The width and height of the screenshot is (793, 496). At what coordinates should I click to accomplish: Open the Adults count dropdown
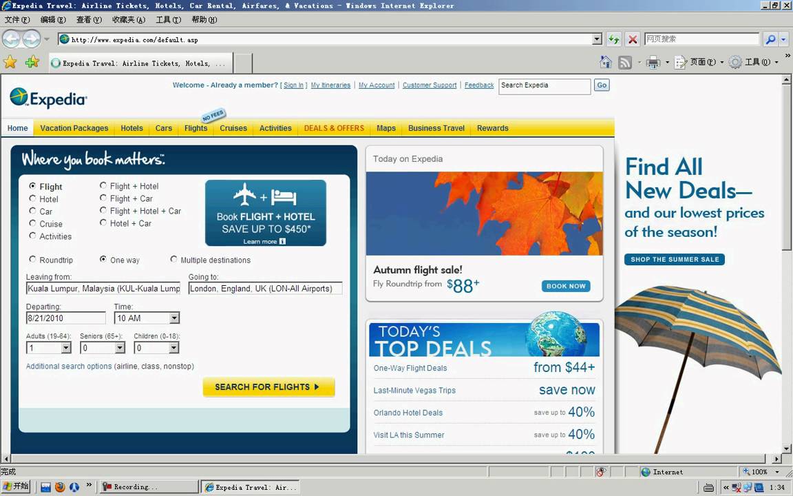pos(66,348)
